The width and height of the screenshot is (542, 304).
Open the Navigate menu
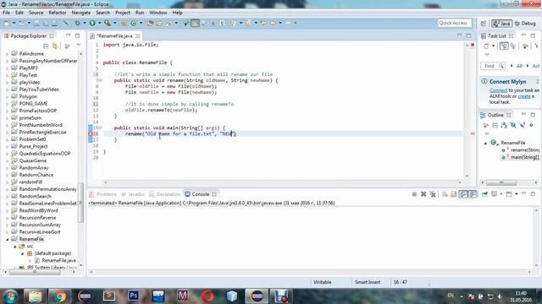81,13
